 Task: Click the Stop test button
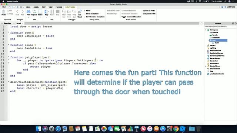coord(58,13)
